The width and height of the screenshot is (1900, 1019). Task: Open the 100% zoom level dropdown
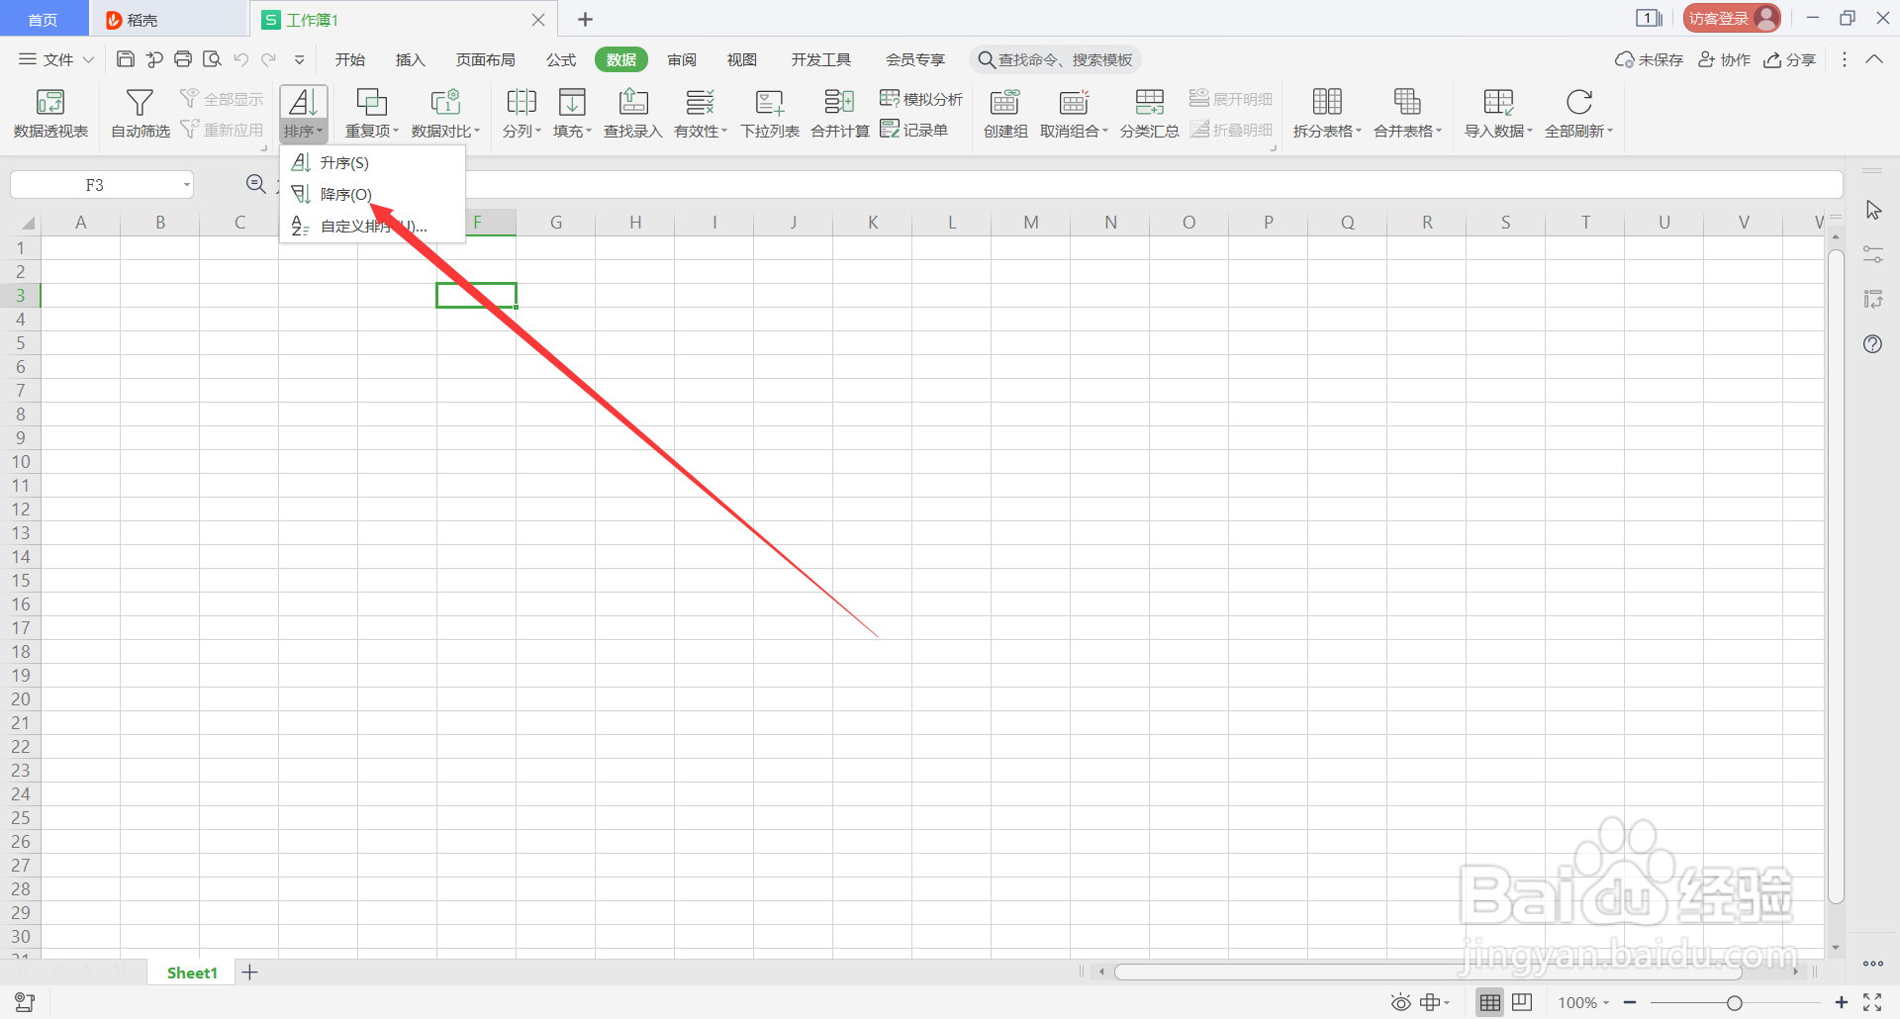click(1583, 1002)
